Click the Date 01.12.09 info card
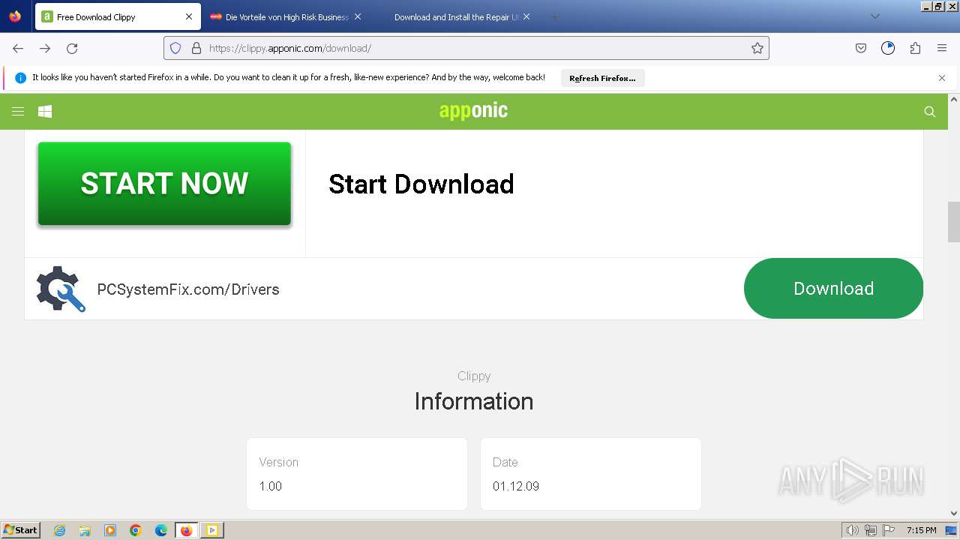 click(x=591, y=474)
